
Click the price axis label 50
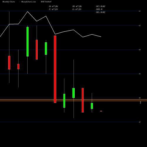pos(140,98)
